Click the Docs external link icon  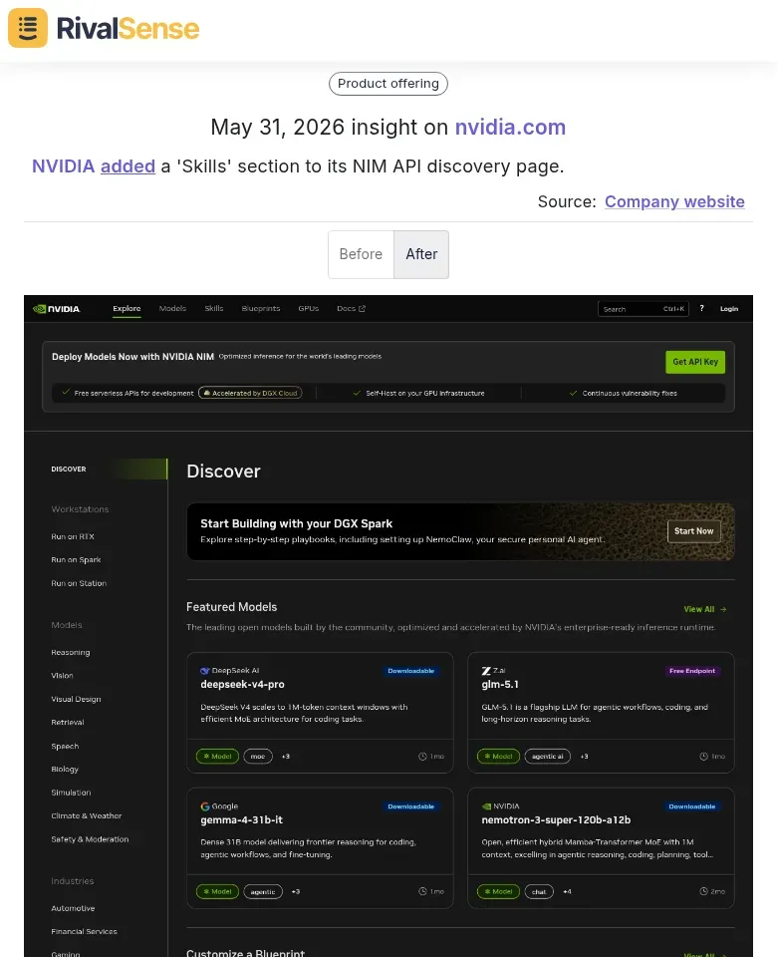[x=362, y=309]
